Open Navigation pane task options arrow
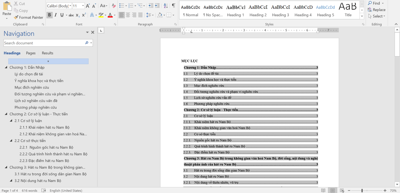 (87, 32)
